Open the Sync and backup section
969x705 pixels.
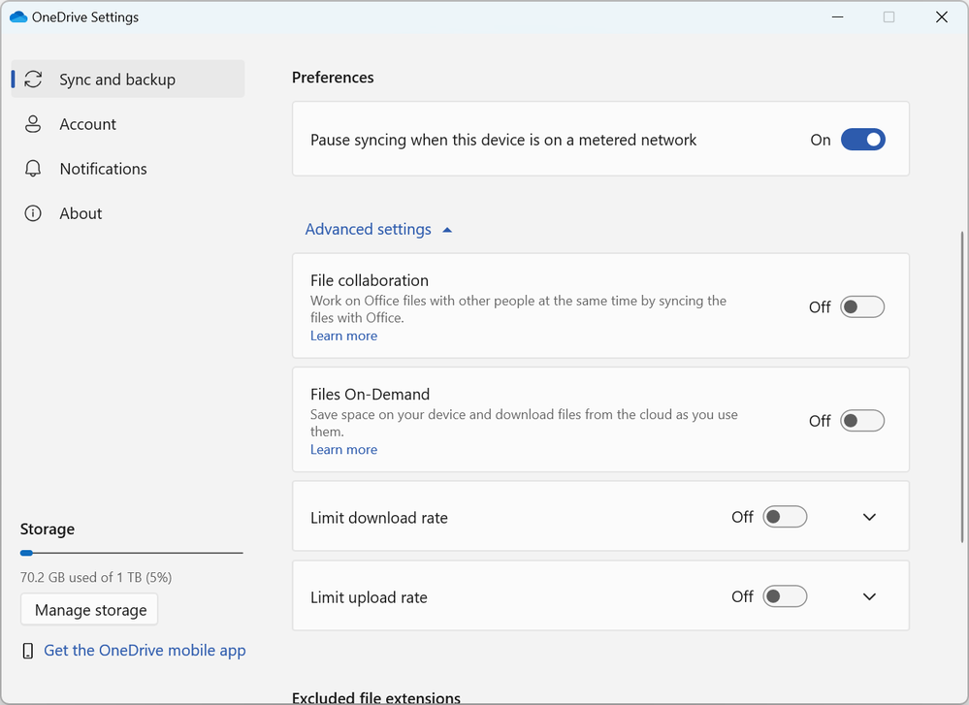tap(128, 80)
